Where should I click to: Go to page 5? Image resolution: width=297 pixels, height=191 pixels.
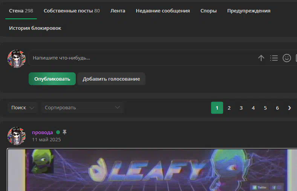click(x=265, y=108)
